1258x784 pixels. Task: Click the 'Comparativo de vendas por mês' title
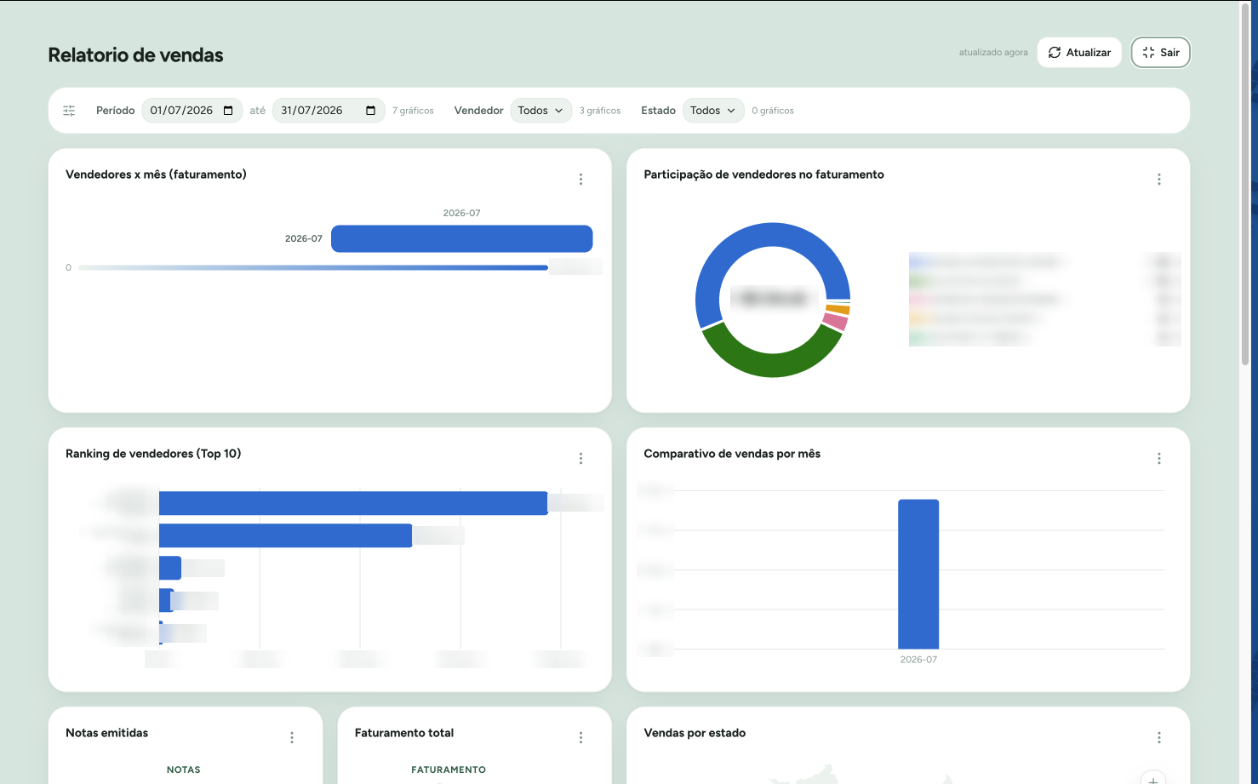tap(732, 454)
